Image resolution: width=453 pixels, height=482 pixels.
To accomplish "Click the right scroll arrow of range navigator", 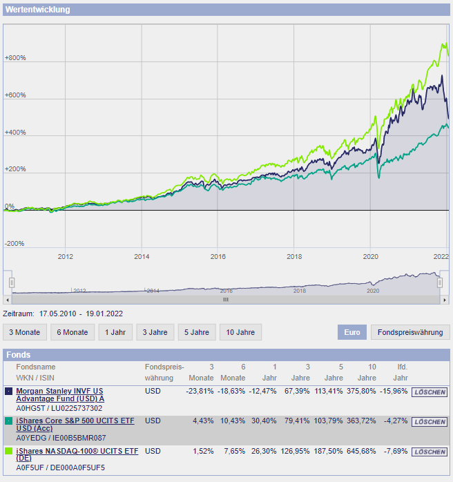I will tap(445, 300).
